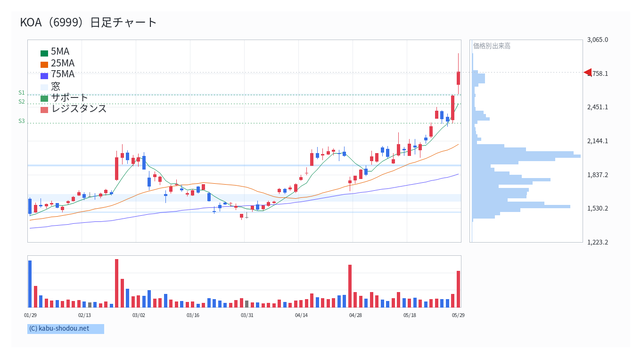The width and height of the screenshot is (641, 358).
Task: Click the 01/29 date axis label
Action: pyautogui.click(x=30, y=315)
